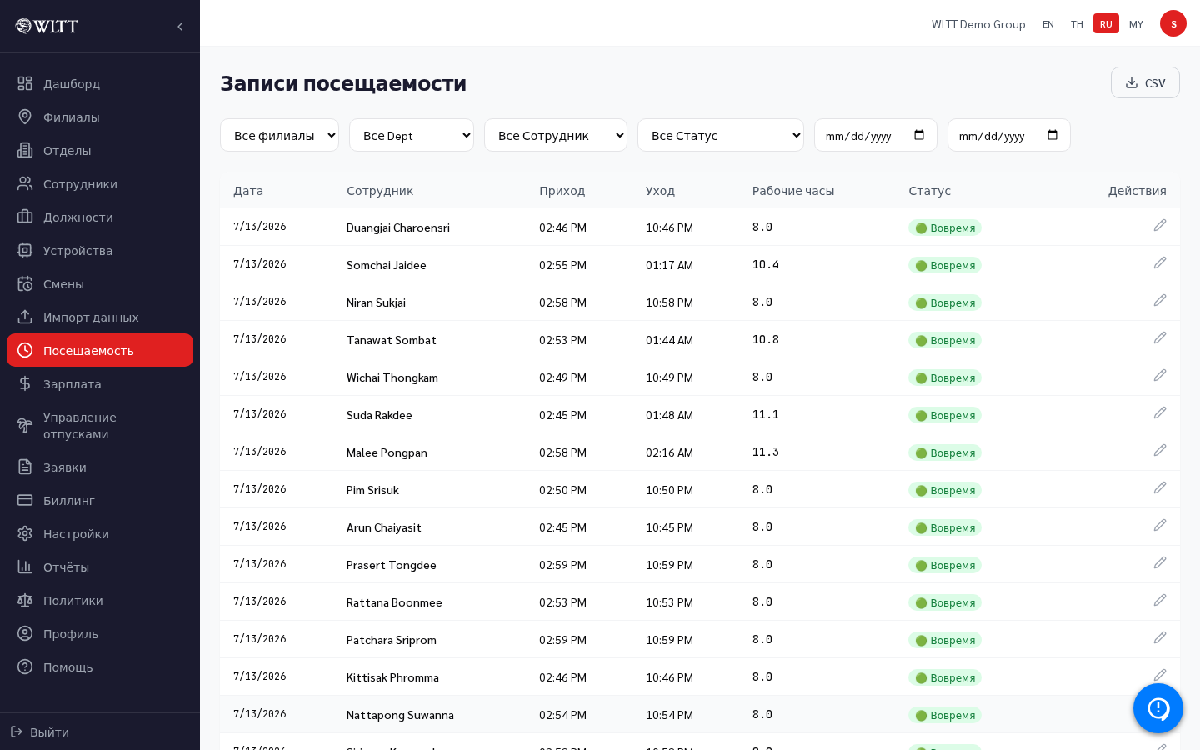
Task: Click the Политики scales icon
Action: [x=25, y=600]
